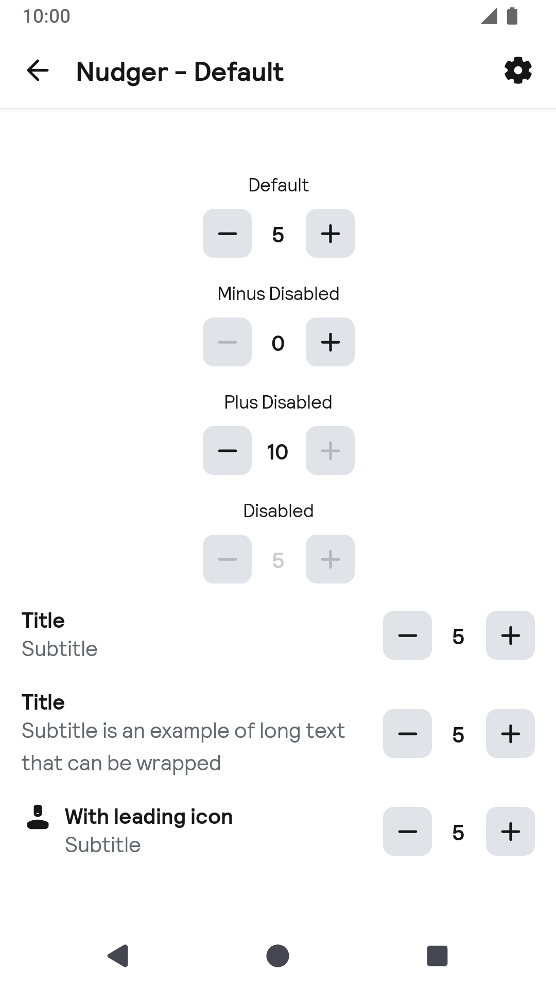Decrease the Default nudger value
This screenshot has height=988, width=556.
pyautogui.click(x=227, y=234)
